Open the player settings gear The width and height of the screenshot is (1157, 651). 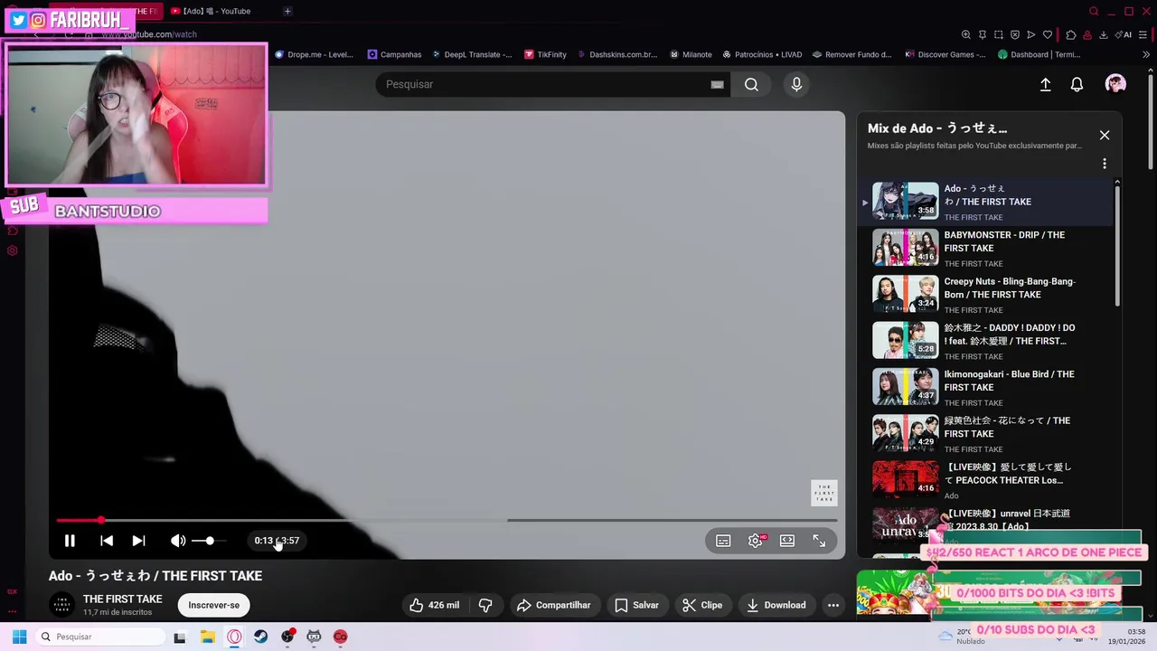pyautogui.click(x=756, y=541)
